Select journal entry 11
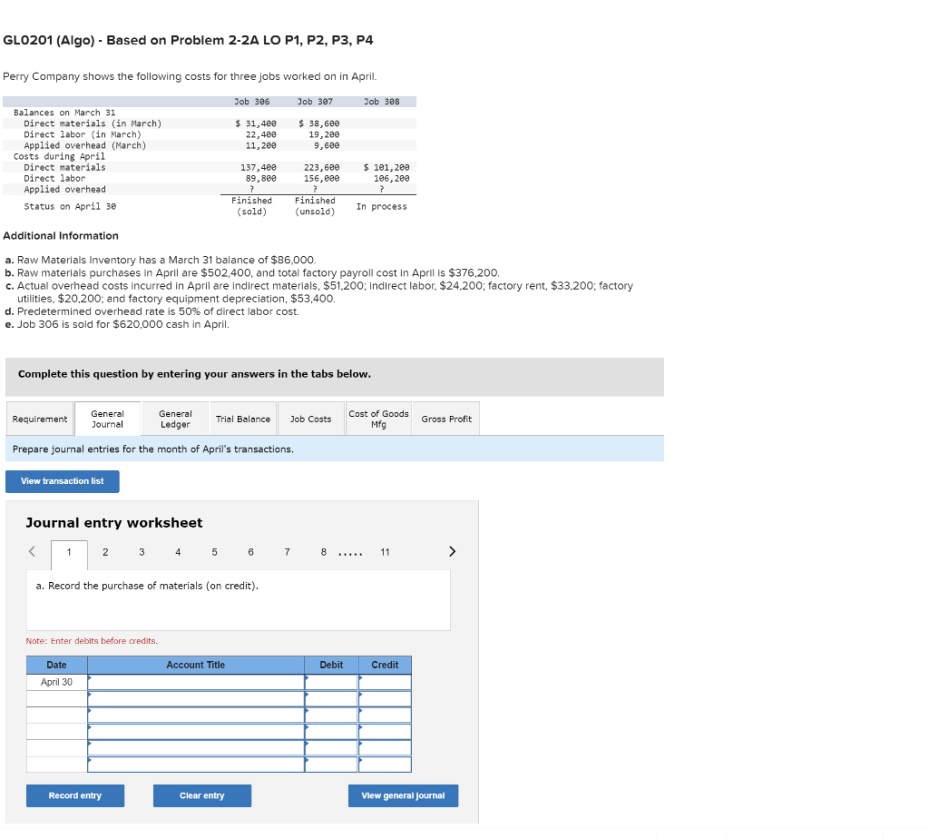The width and height of the screenshot is (929, 839). pyautogui.click(x=385, y=553)
